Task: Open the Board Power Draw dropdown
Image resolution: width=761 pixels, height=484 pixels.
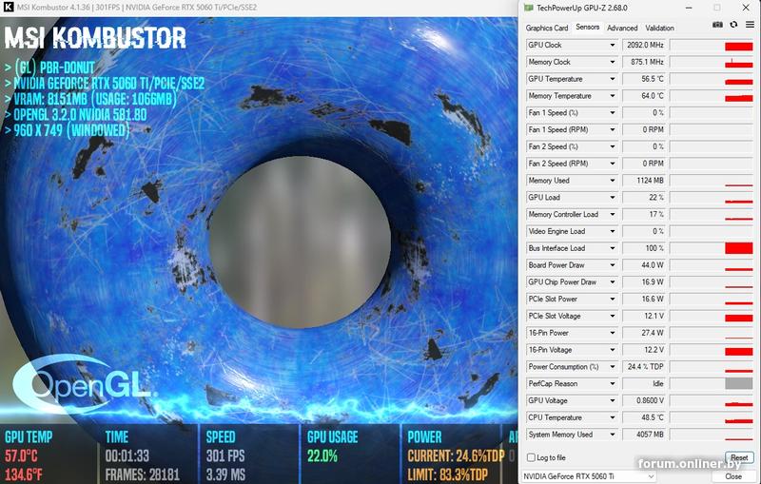Action: [x=612, y=265]
